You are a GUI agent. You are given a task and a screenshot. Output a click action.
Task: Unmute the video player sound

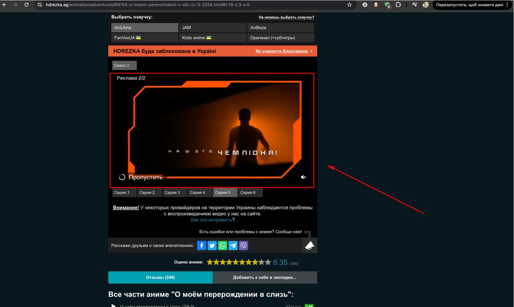click(303, 177)
